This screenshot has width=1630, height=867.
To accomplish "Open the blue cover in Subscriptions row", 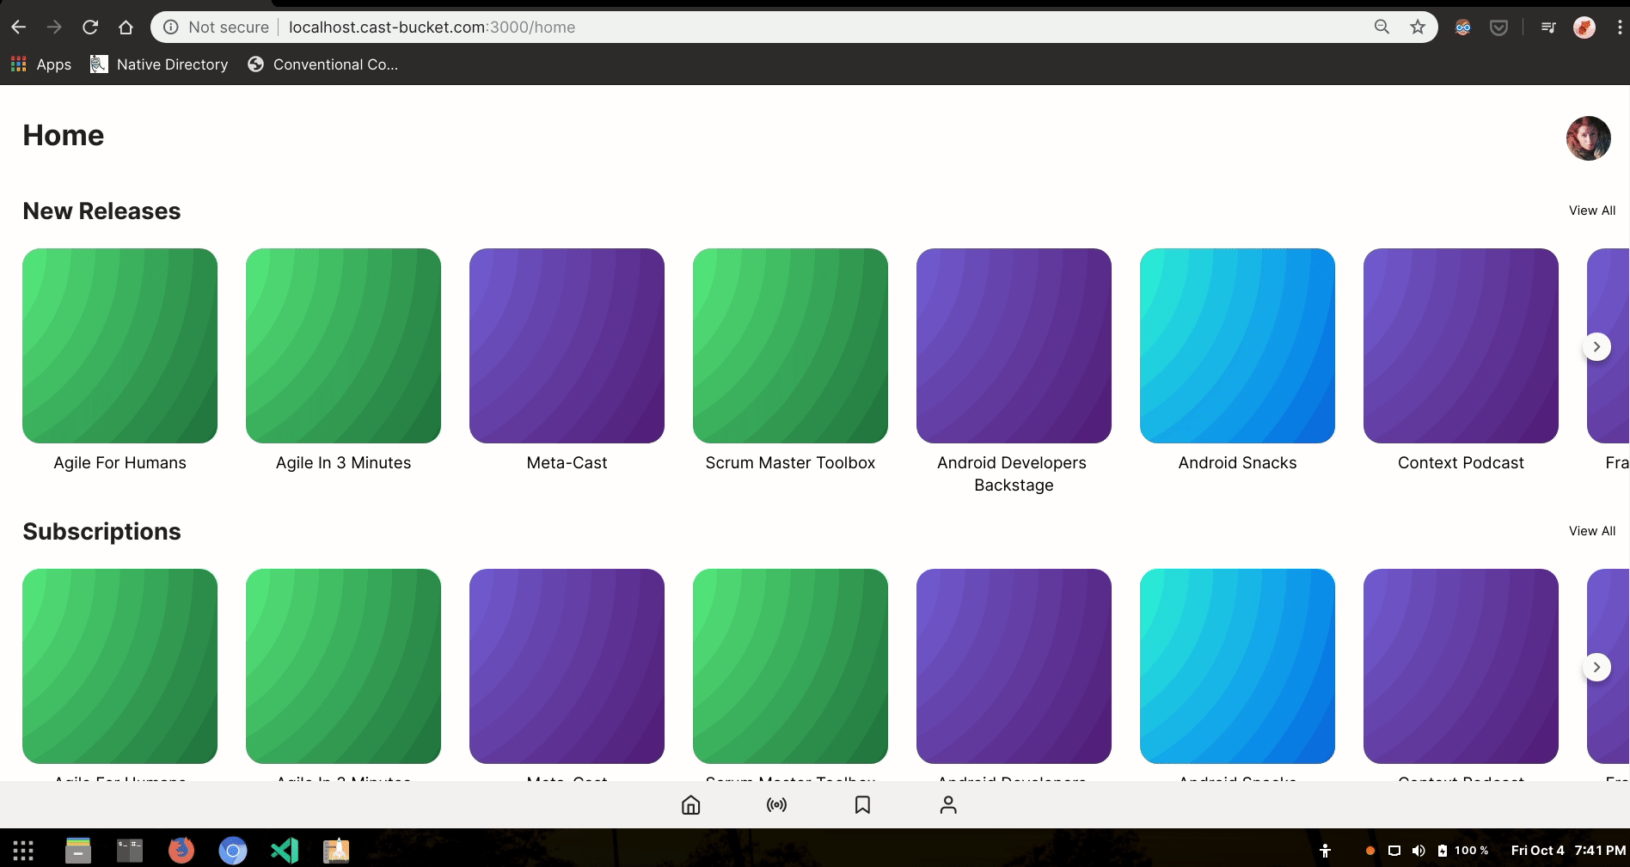I will [1237, 666].
